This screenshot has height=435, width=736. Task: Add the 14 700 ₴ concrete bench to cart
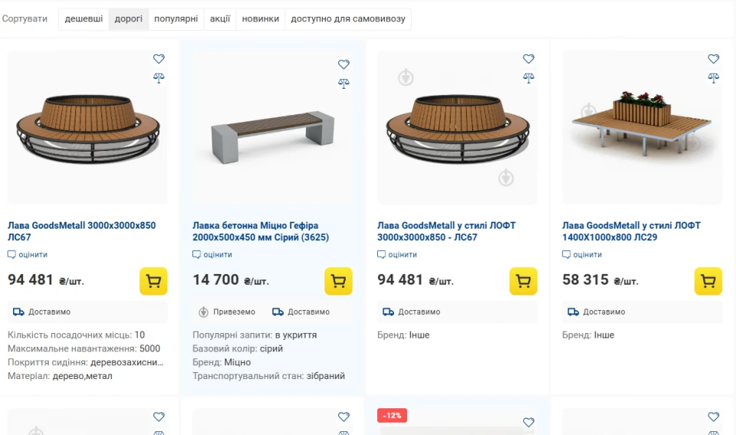pyautogui.click(x=338, y=281)
